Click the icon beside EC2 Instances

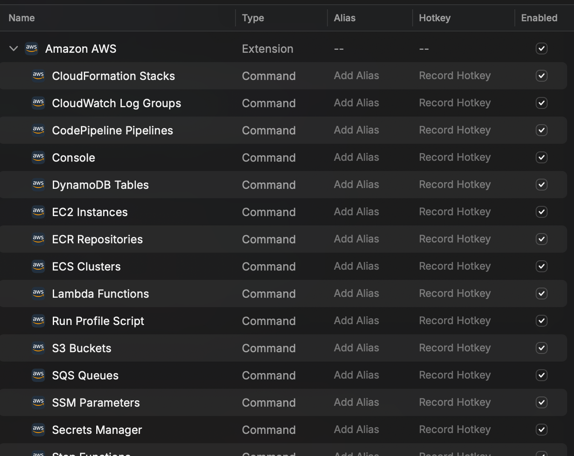tap(38, 212)
